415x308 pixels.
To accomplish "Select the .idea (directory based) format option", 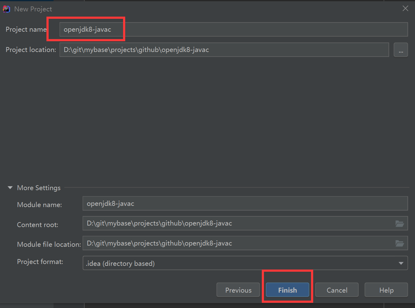I will click(120, 263).
